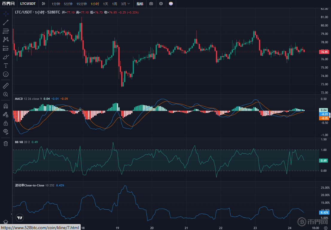Toggle visibility of all drawings
Viewport: 331px width, 230px height.
6,131
